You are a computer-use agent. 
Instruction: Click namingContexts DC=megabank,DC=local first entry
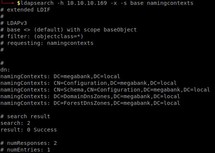(60, 76)
